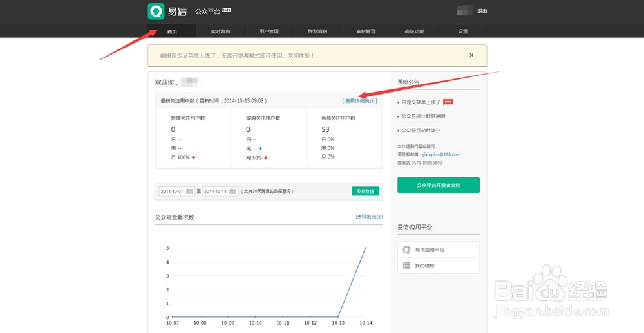
Task: Click the chart data point at 10-13
Action: tap(337, 316)
